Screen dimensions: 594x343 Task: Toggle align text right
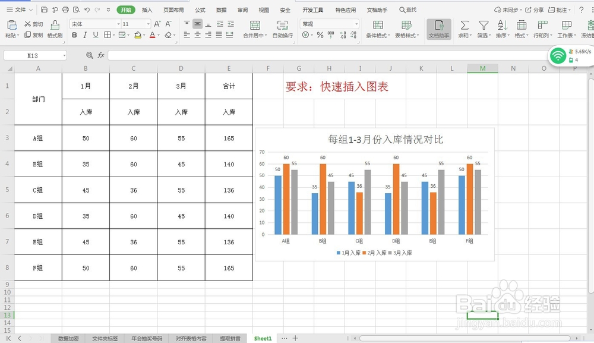[208, 35]
